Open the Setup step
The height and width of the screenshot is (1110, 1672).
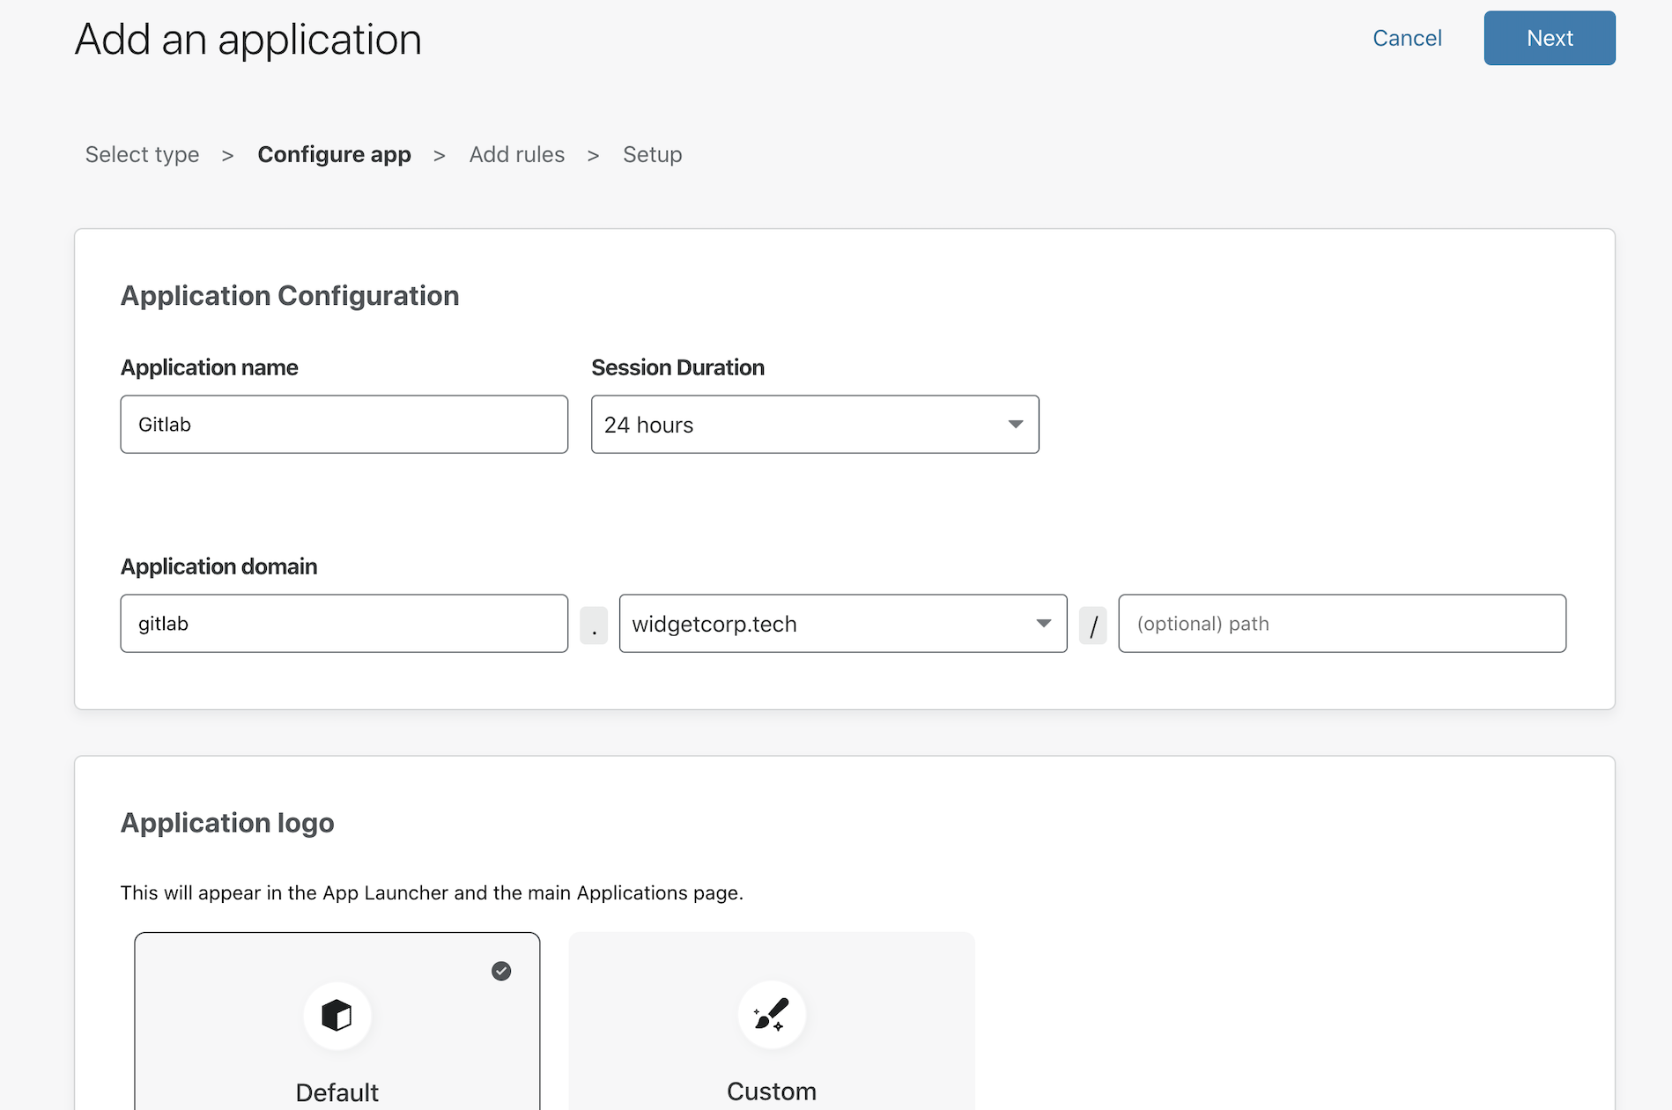click(652, 154)
